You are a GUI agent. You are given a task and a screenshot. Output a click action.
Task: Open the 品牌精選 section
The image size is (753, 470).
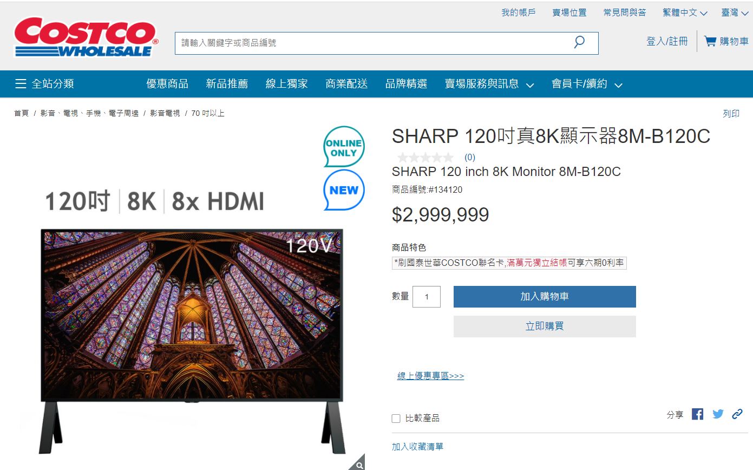click(x=407, y=84)
